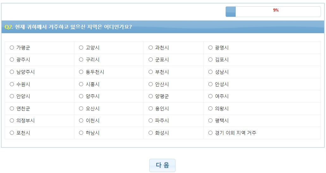This screenshot has width=326, height=173.
Task: Click the 9% survey progress bar
Action: tap(273, 12)
